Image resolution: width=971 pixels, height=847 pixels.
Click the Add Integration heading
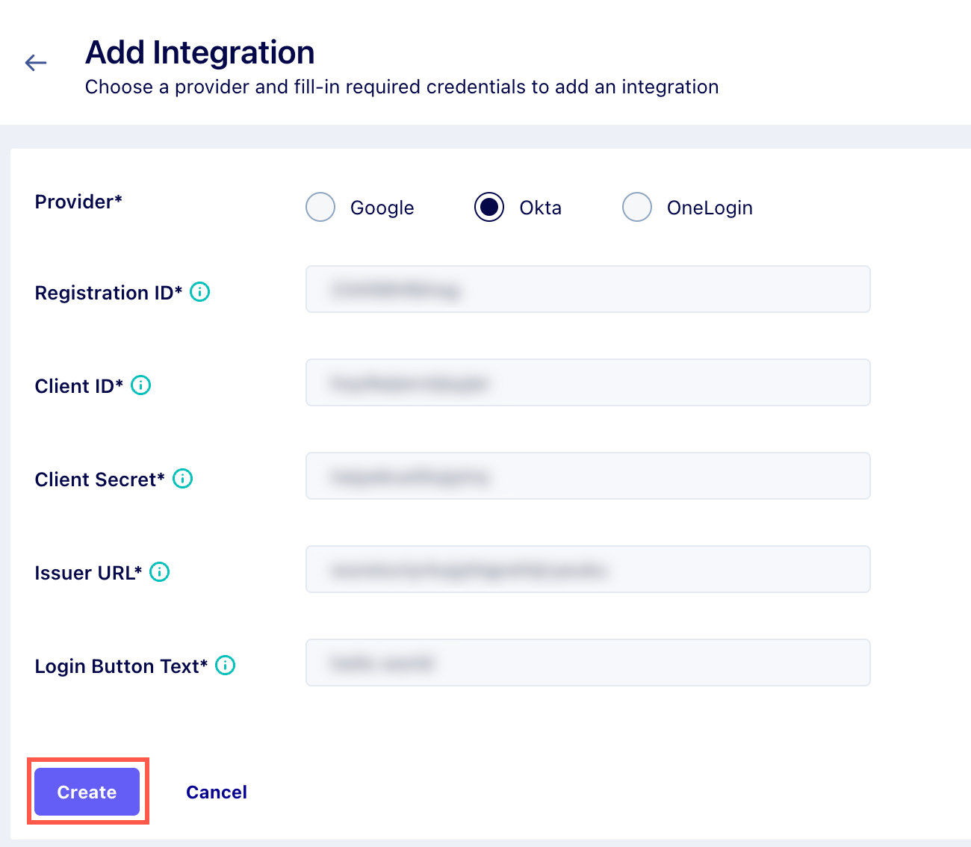(x=200, y=52)
